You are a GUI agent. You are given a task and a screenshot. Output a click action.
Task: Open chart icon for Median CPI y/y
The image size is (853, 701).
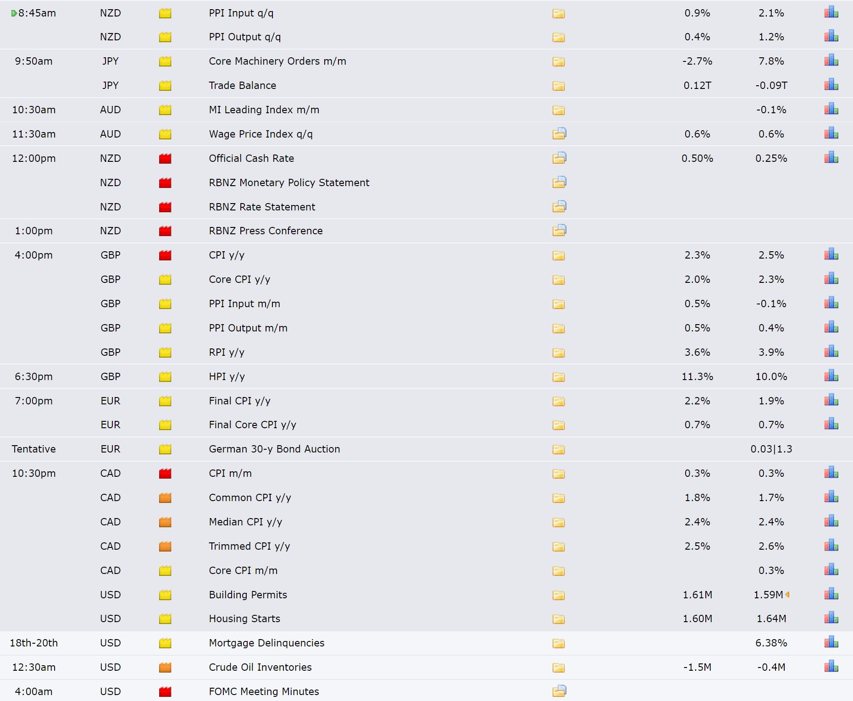(x=831, y=521)
